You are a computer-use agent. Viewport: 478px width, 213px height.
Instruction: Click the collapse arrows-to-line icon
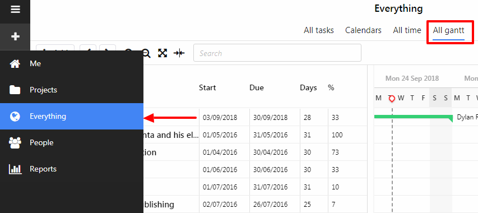click(x=179, y=53)
